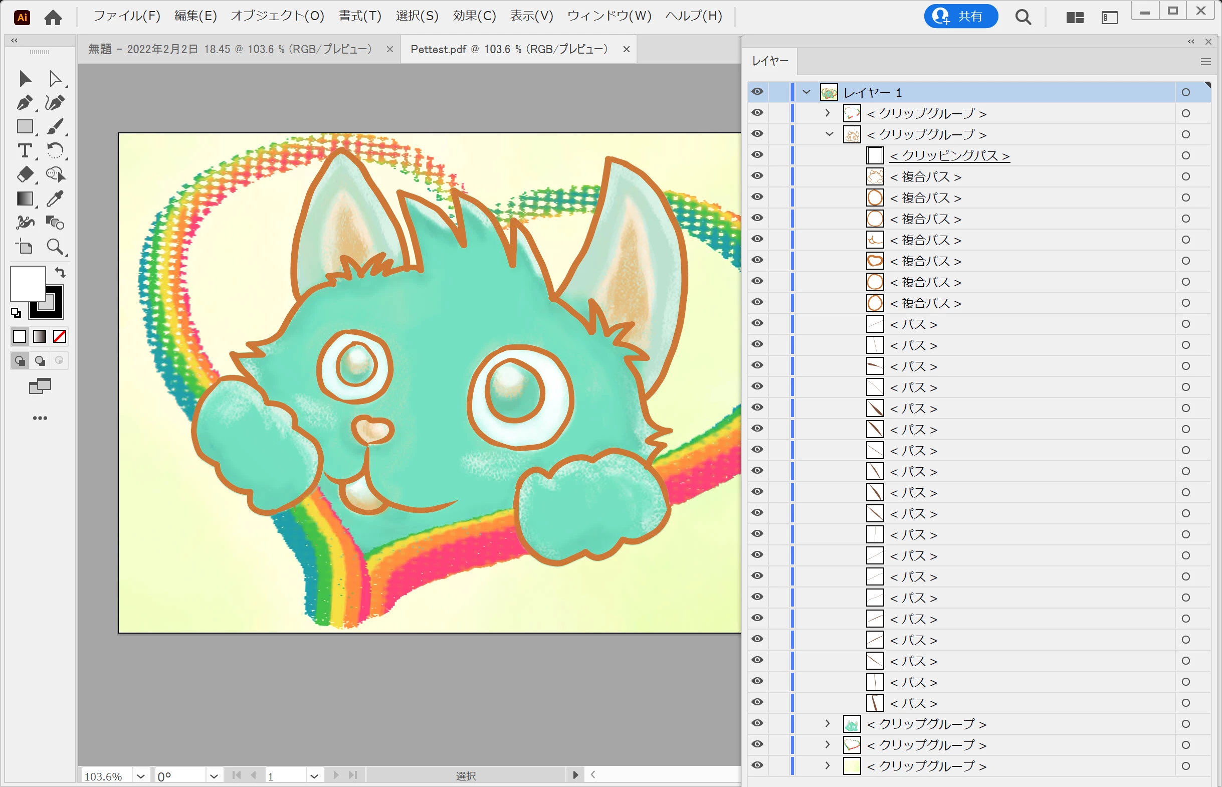Select the Pen tool

[x=24, y=103]
